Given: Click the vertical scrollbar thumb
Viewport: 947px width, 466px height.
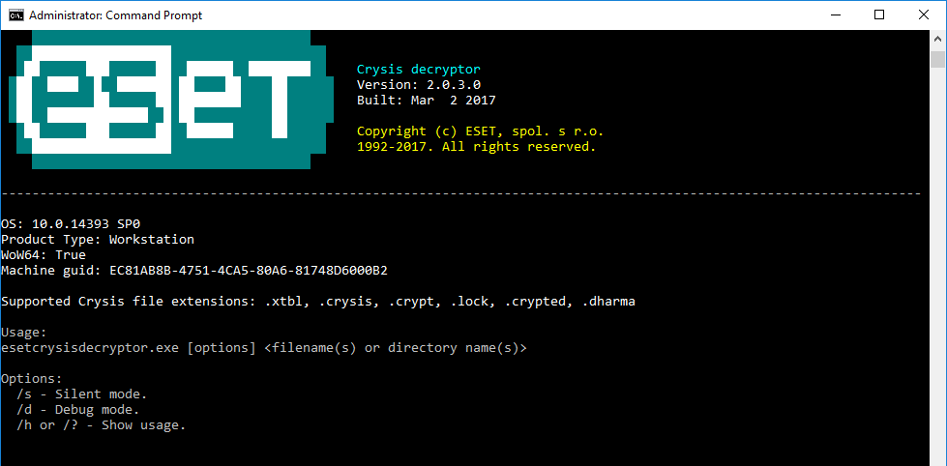Looking at the screenshot, I should tap(938, 59).
